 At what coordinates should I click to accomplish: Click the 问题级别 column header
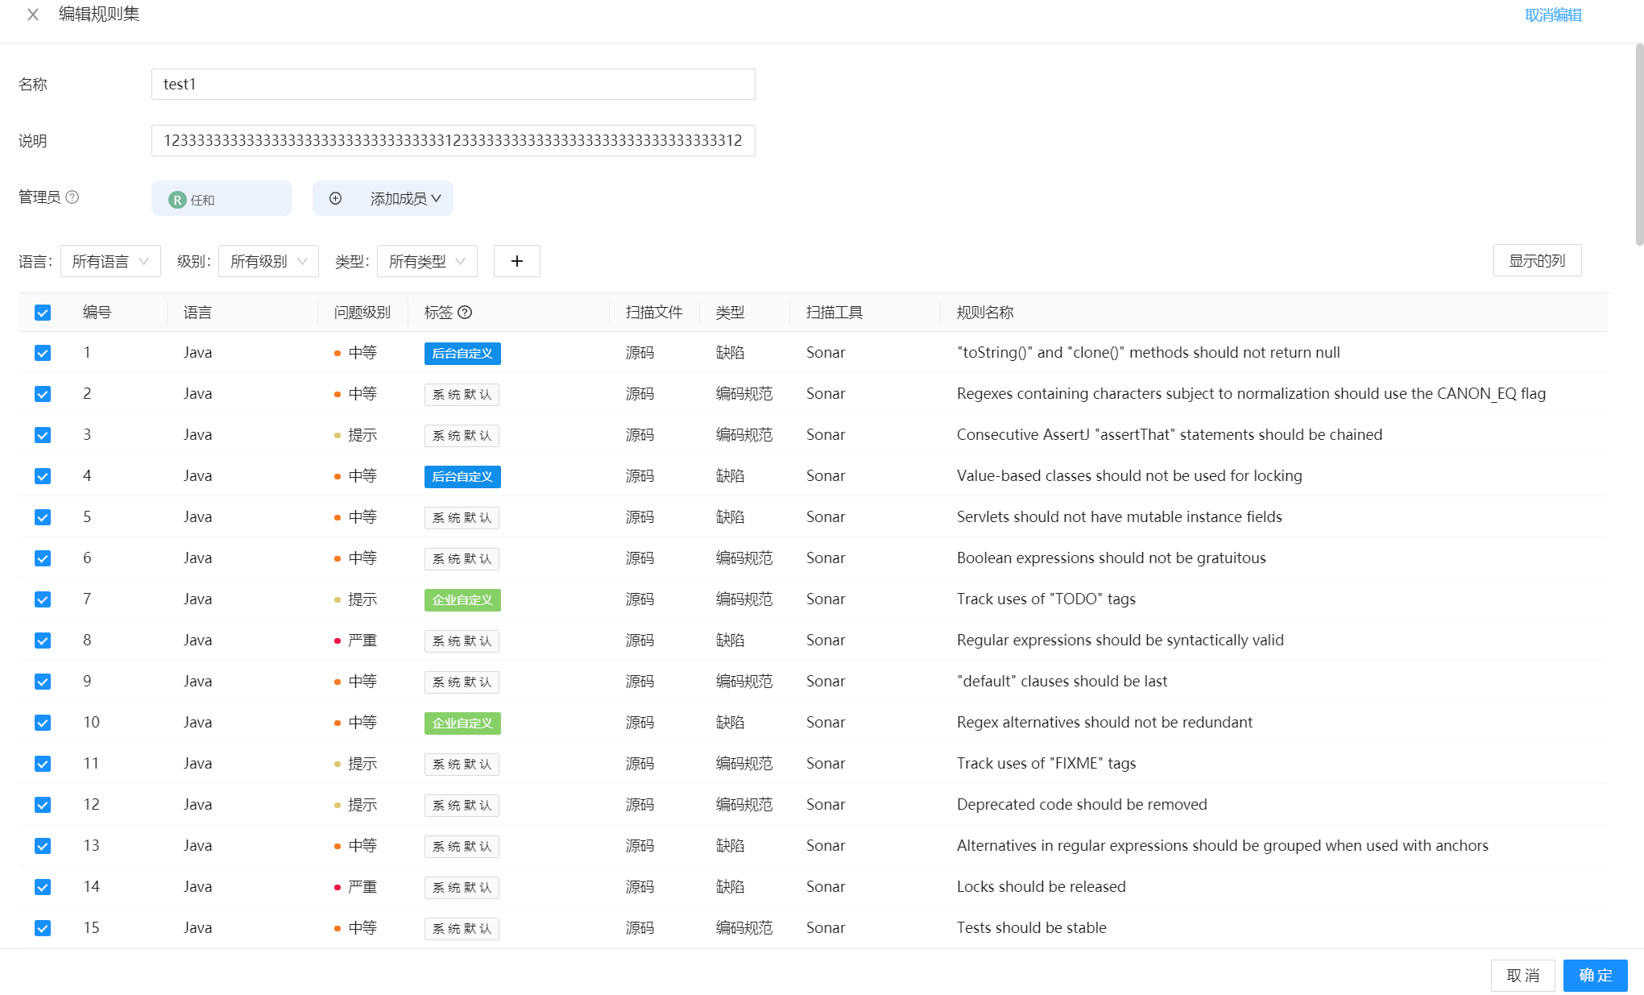click(x=362, y=313)
